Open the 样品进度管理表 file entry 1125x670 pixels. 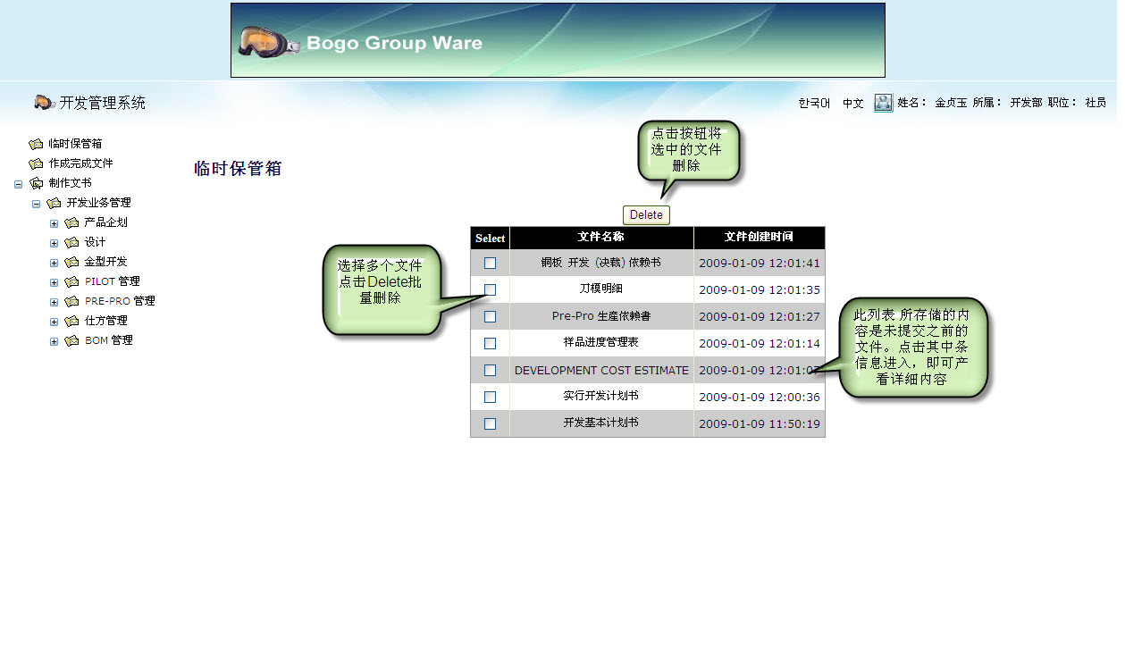600,343
